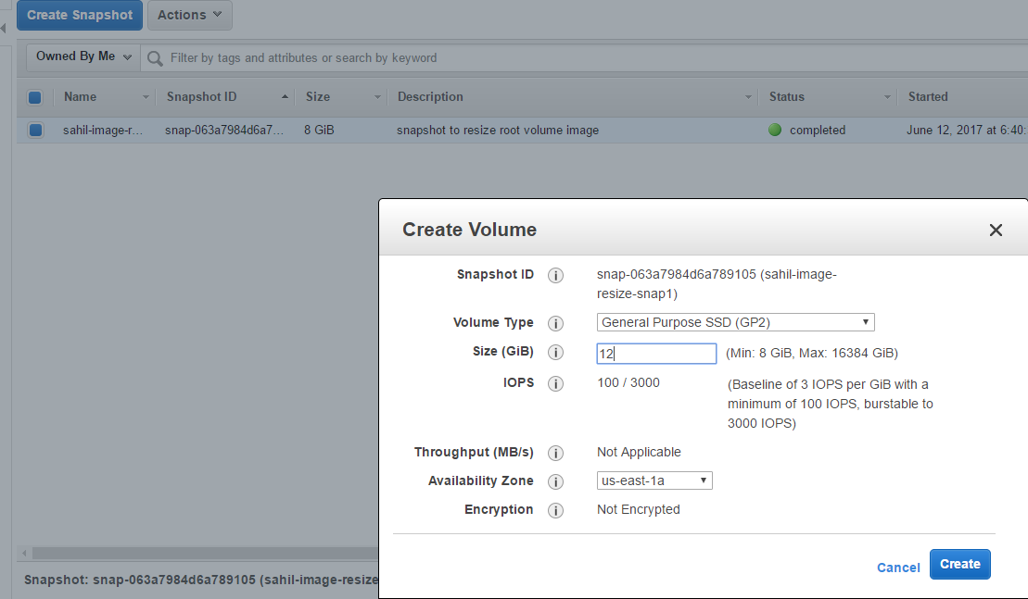
Task: Click the green completed status indicator
Action: point(774,130)
